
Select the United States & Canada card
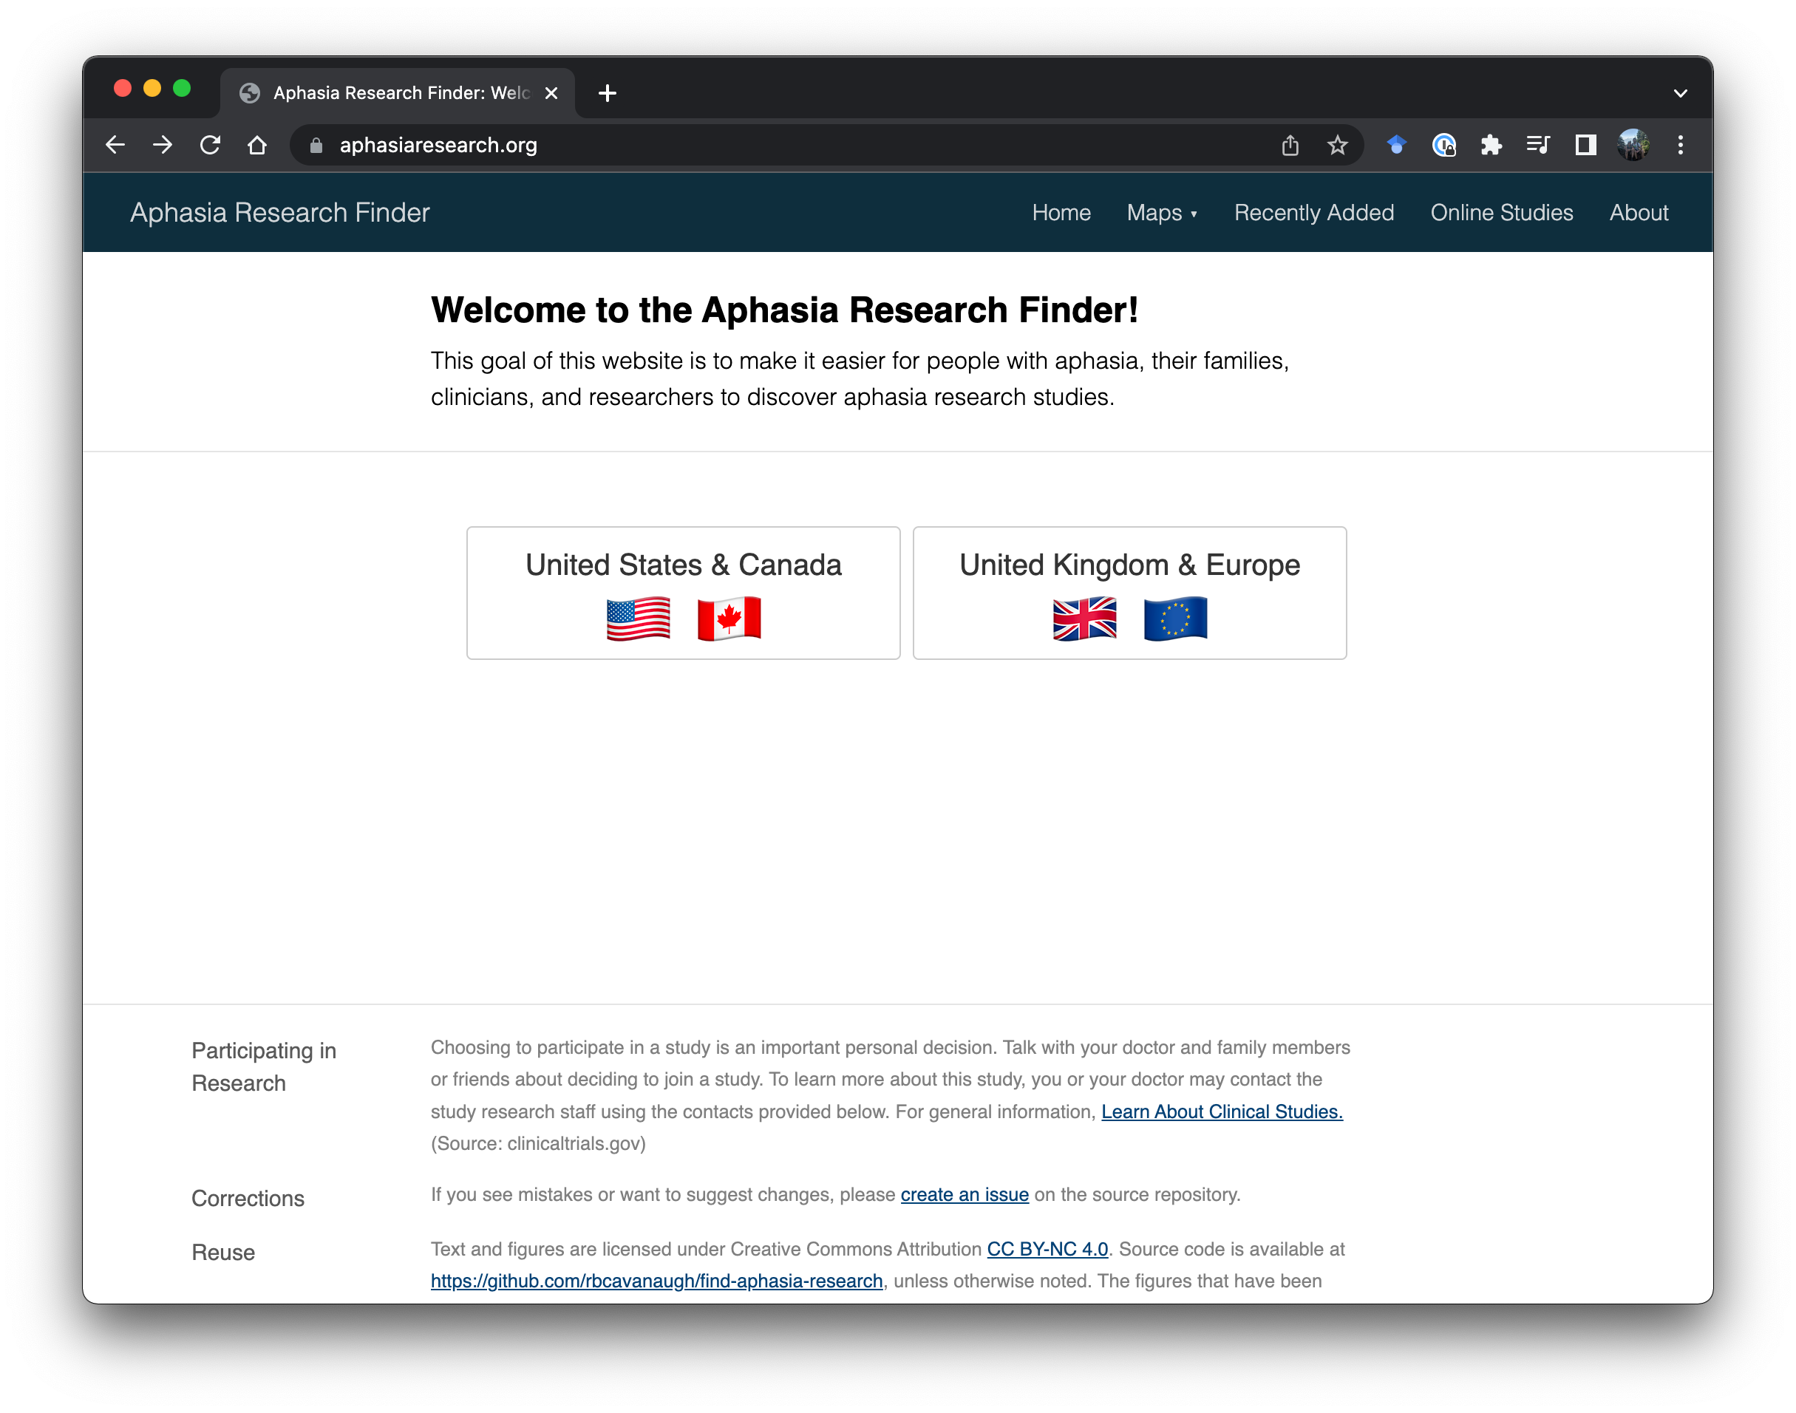pyautogui.click(x=684, y=593)
